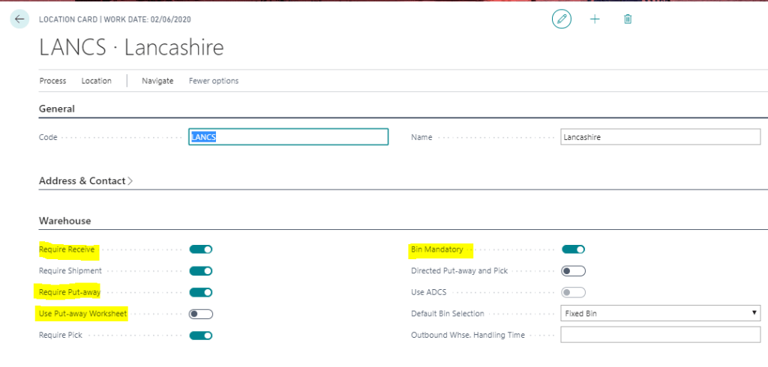The height and width of the screenshot is (367, 768).
Task: Disable the Require Shipment toggle
Action: click(201, 271)
